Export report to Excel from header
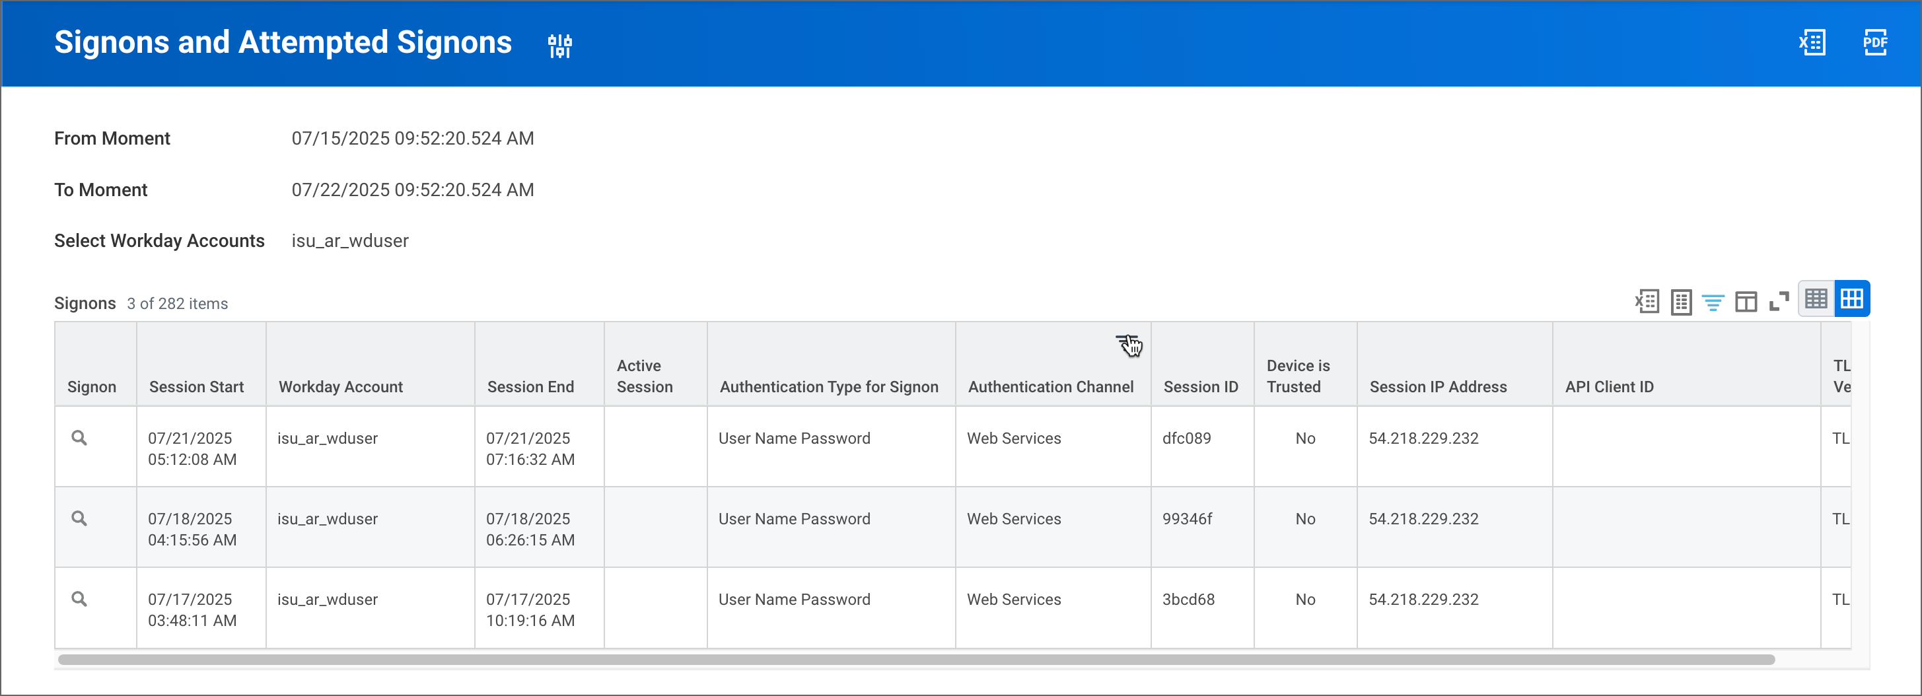 pos(1812,42)
